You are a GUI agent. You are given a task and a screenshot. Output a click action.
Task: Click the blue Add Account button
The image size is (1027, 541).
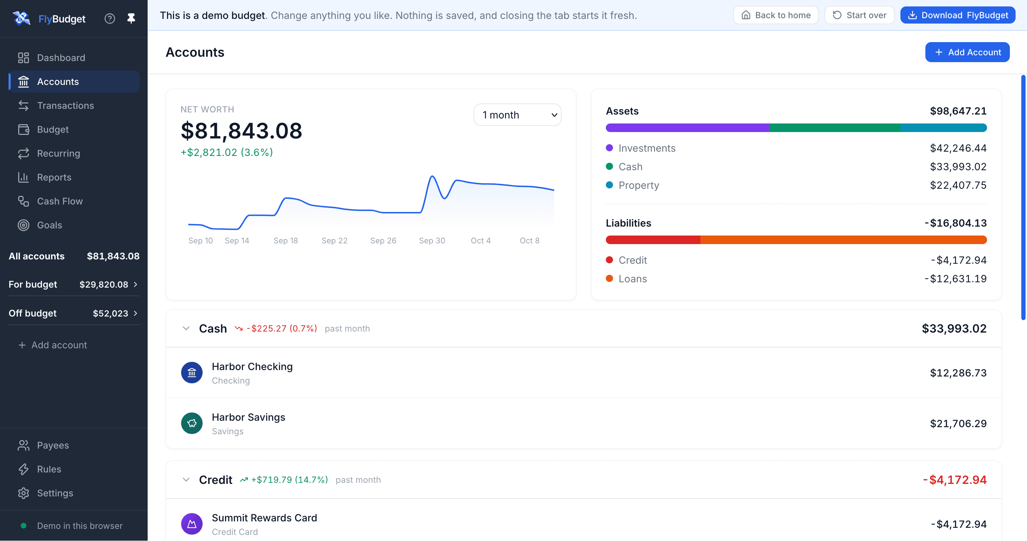(x=967, y=52)
